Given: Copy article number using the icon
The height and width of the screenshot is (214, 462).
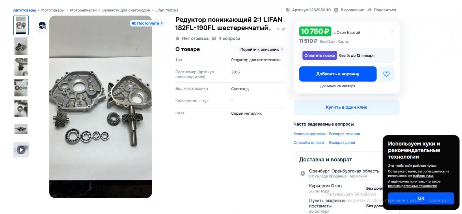Looking at the screenshot, I should pos(288,10).
